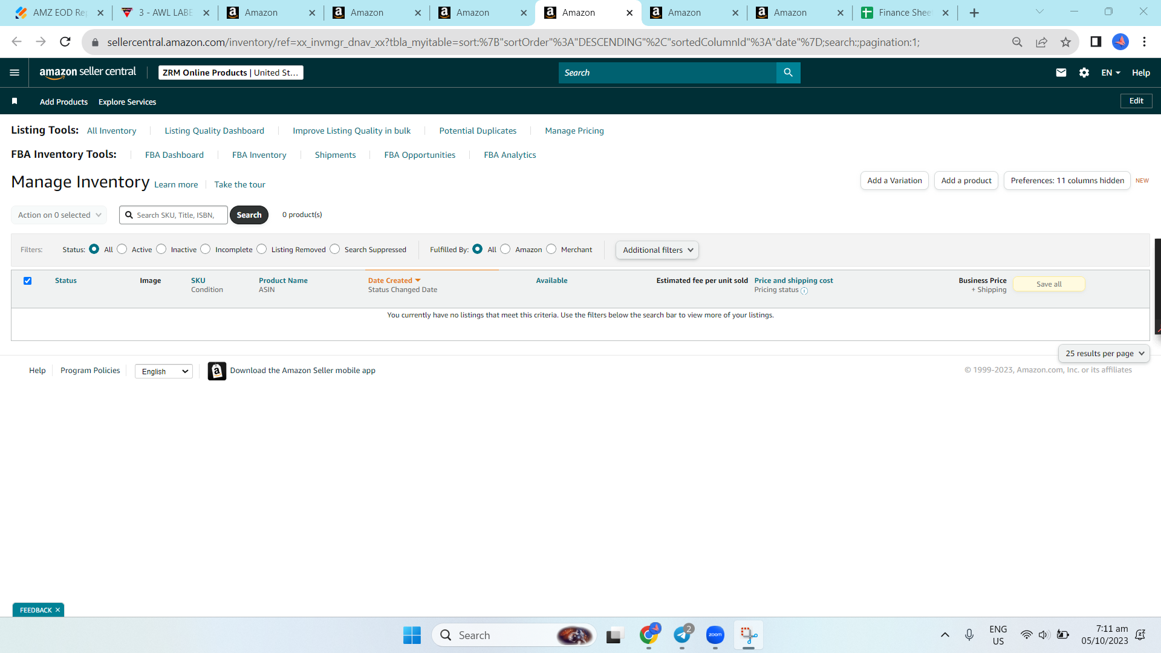Open the Windows Start menu
The width and height of the screenshot is (1161, 653).
click(412, 635)
